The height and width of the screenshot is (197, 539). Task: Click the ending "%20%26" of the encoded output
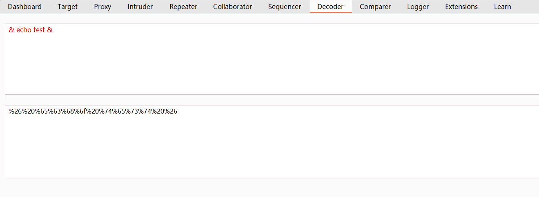tap(168, 112)
